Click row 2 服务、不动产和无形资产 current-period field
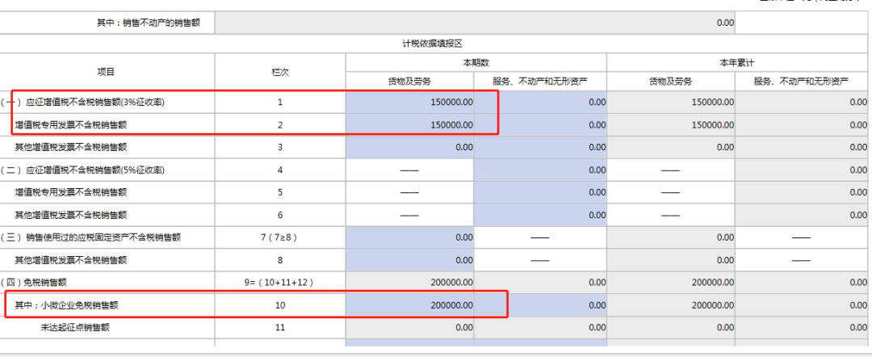Screen dimensions: 872x357 540,125
